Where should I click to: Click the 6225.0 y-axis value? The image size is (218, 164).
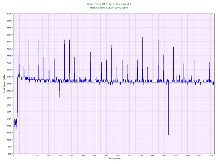click(x=10, y=14)
